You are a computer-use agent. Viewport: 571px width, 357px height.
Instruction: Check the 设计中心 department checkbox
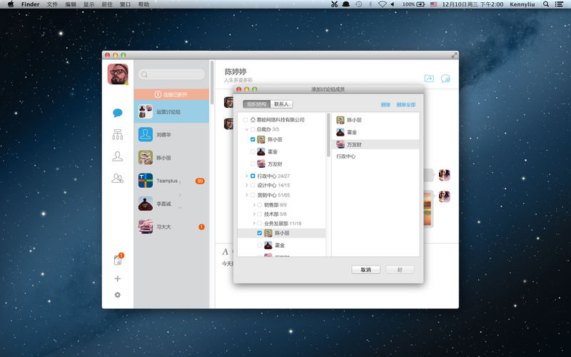point(253,185)
